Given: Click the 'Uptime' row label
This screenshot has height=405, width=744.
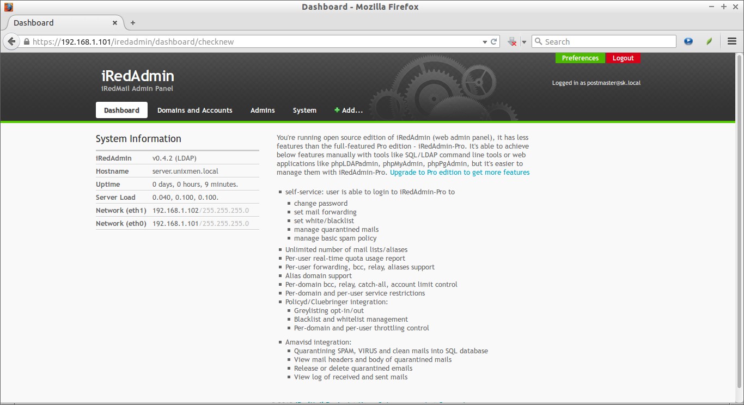Looking at the screenshot, I should click(x=108, y=184).
